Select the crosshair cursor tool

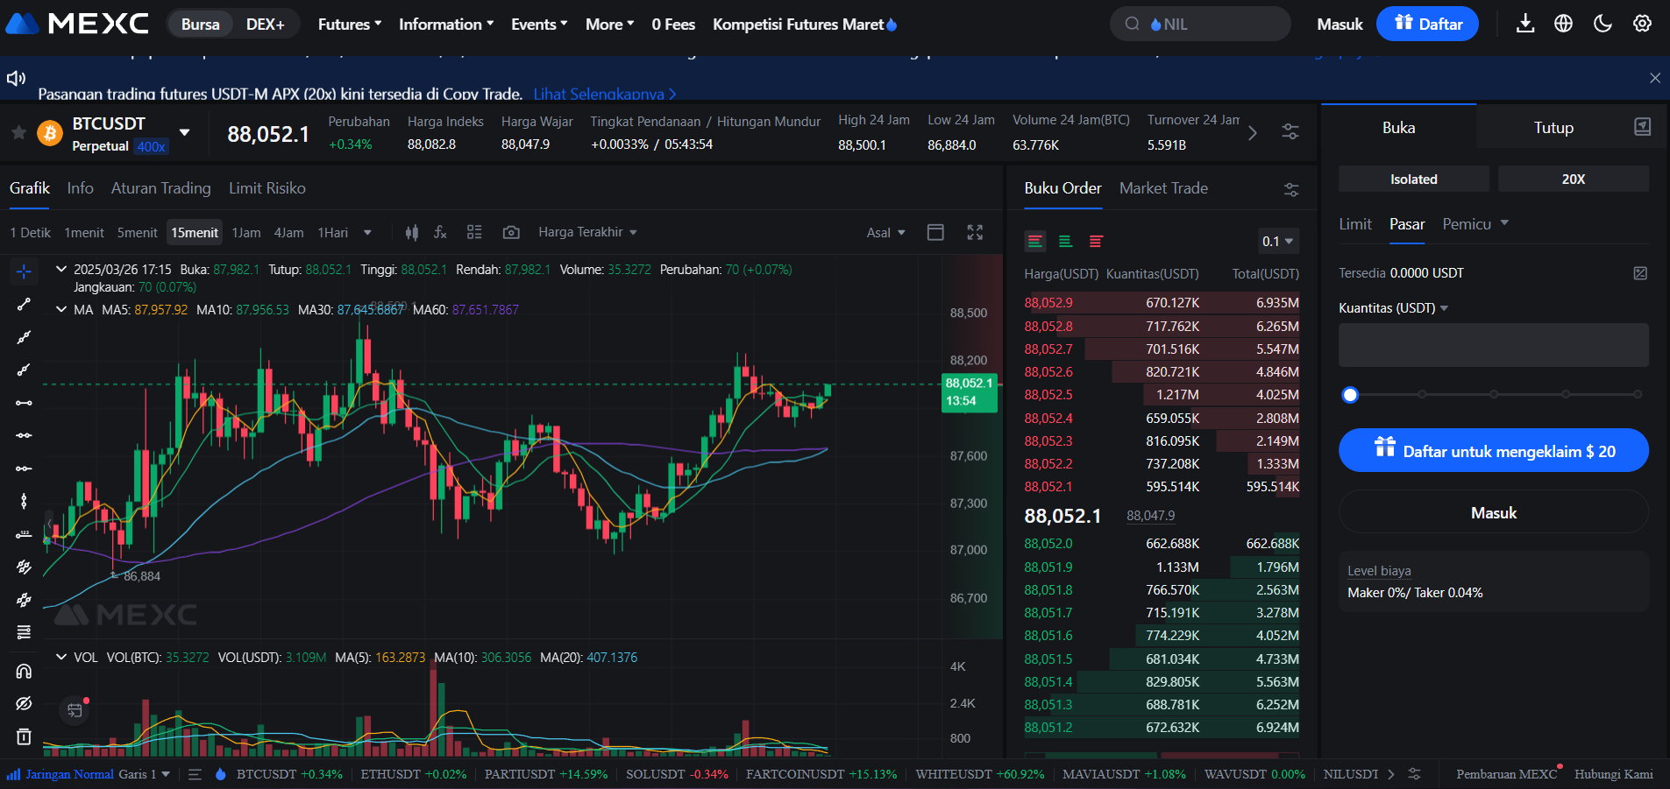point(24,271)
